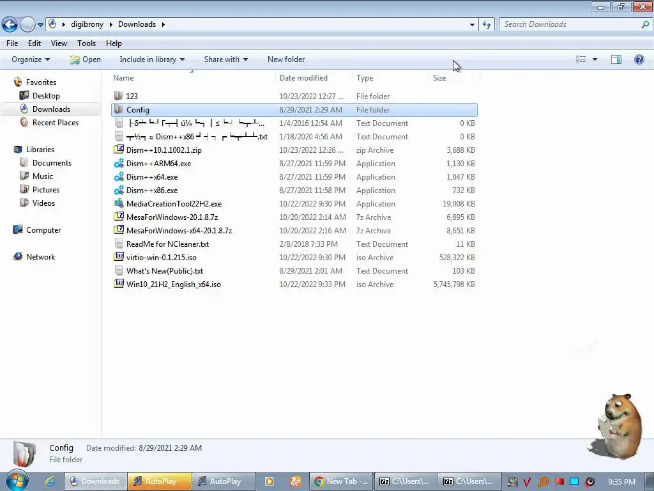Click digibrony in the address breadcrumb

pos(87,24)
